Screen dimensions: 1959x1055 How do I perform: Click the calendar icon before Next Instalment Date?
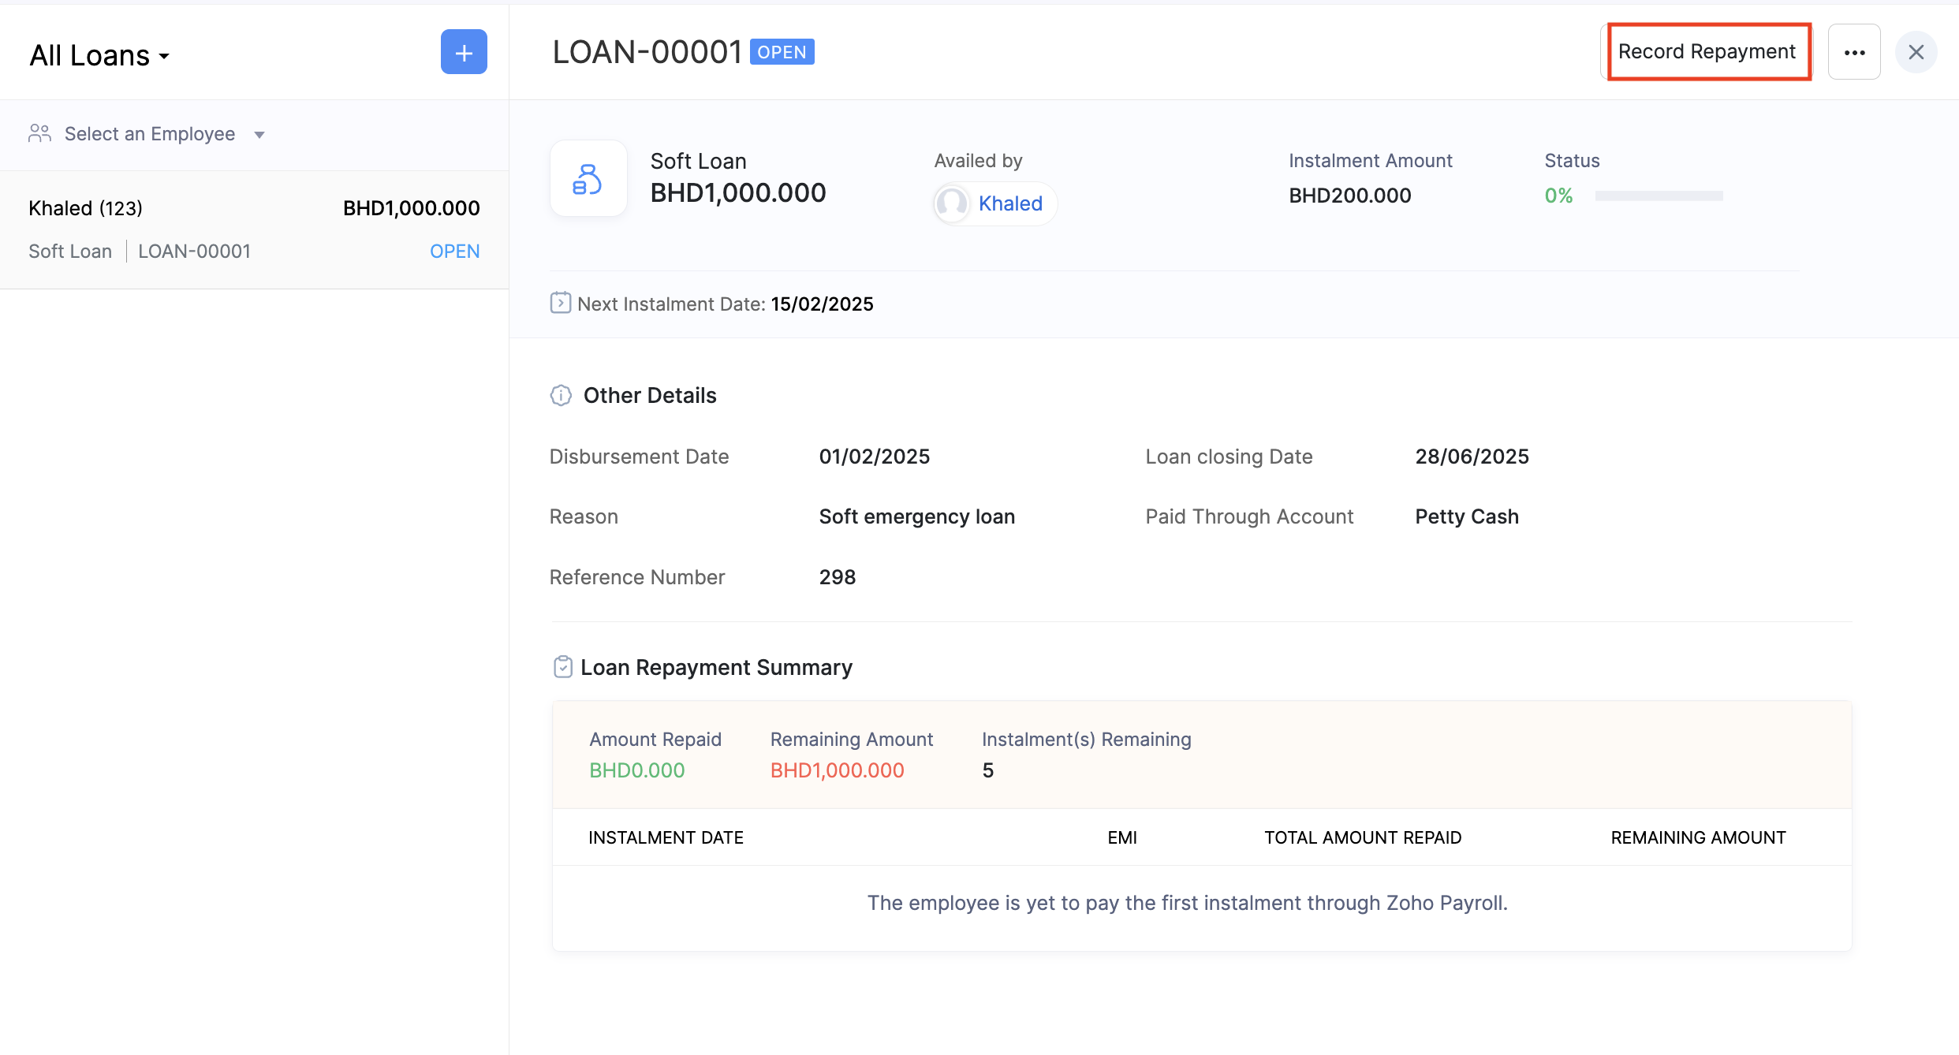(560, 303)
